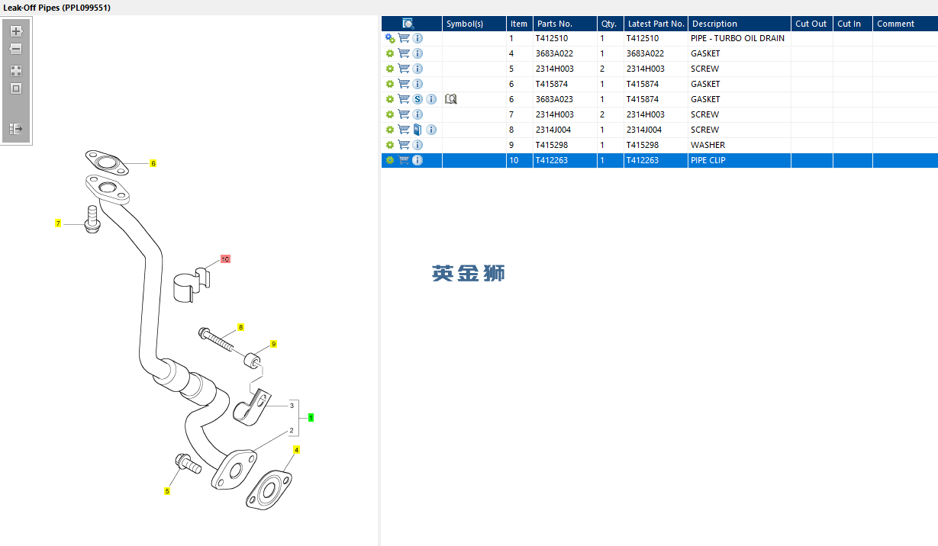Screen dimensions: 938x546
Task: Show info for washer T415298
Action: point(417,145)
